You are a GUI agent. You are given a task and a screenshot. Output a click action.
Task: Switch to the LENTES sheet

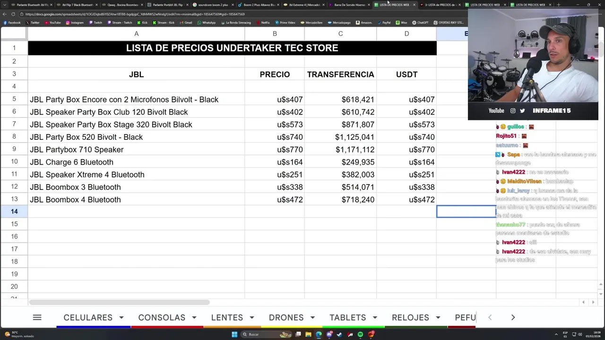point(227,317)
